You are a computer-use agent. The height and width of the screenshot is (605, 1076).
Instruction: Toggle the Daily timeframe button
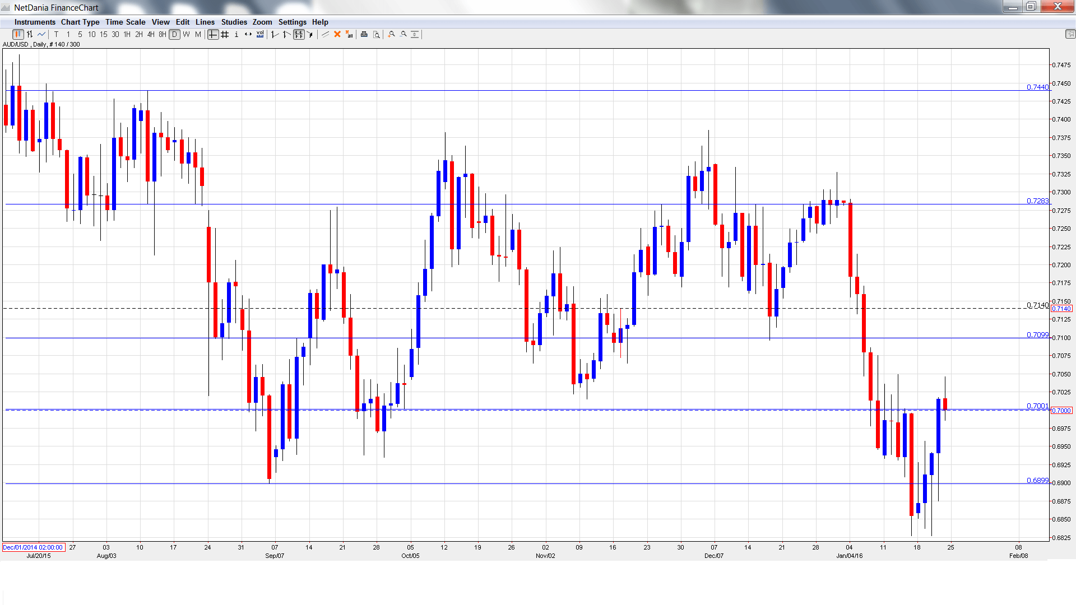[x=174, y=34]
